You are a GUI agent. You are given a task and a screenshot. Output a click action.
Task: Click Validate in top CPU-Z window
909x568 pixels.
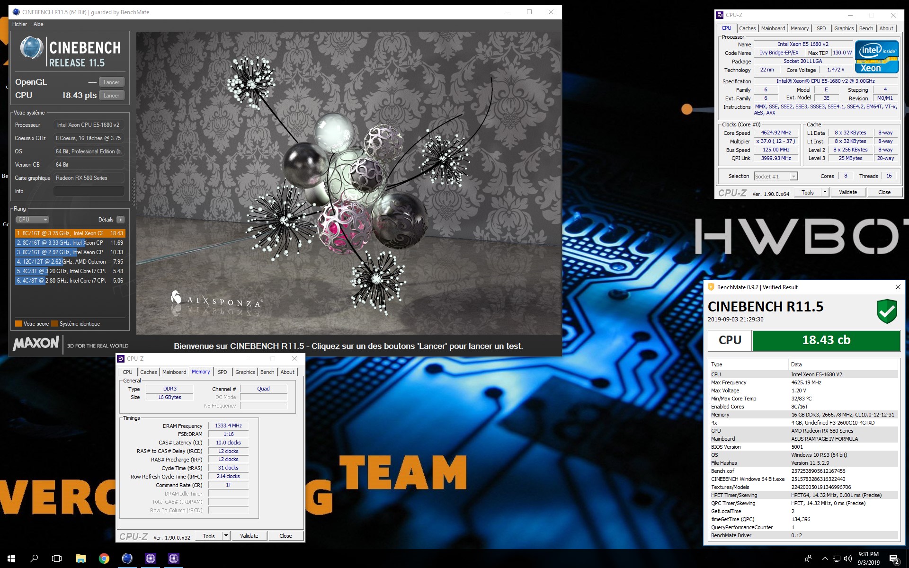(x=848, y=193)
